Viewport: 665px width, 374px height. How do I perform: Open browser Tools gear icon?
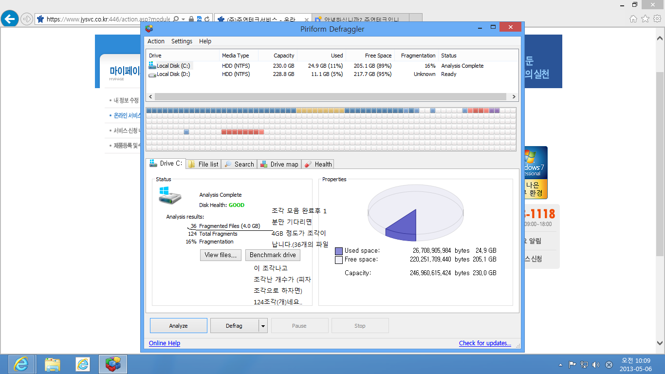pyautogui.click(x=657, y=19)
